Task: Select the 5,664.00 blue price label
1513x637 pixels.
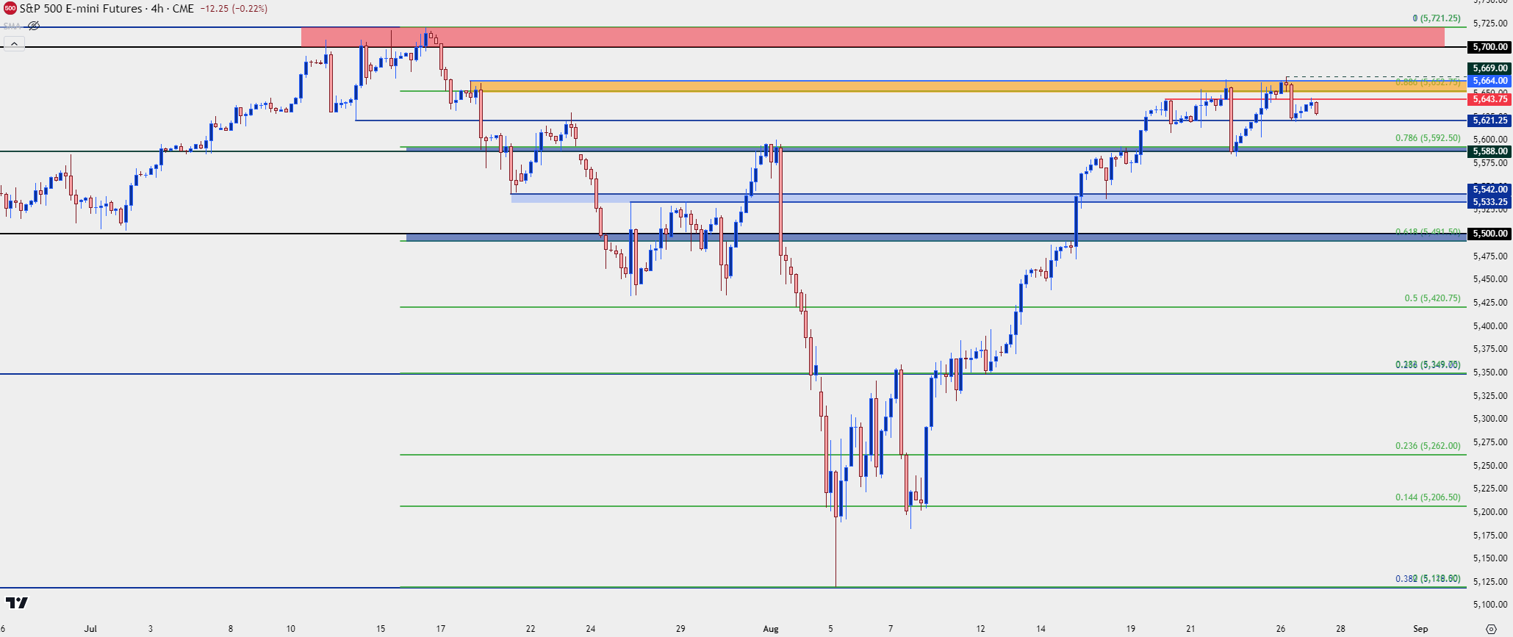Action: (1489, 81)
